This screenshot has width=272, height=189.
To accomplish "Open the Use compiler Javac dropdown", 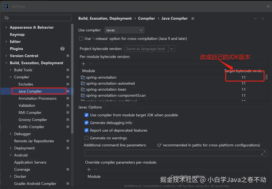I will click(124, 30).
